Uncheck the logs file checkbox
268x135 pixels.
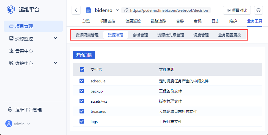(82, 121)
